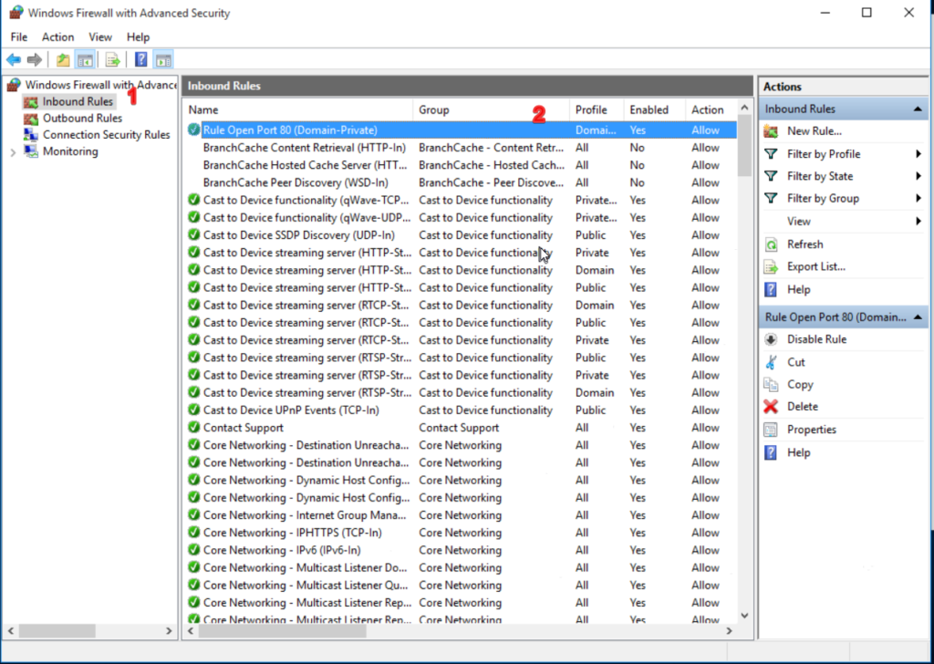Select the Windows Firewall root tree node

(x=100, y=85)
